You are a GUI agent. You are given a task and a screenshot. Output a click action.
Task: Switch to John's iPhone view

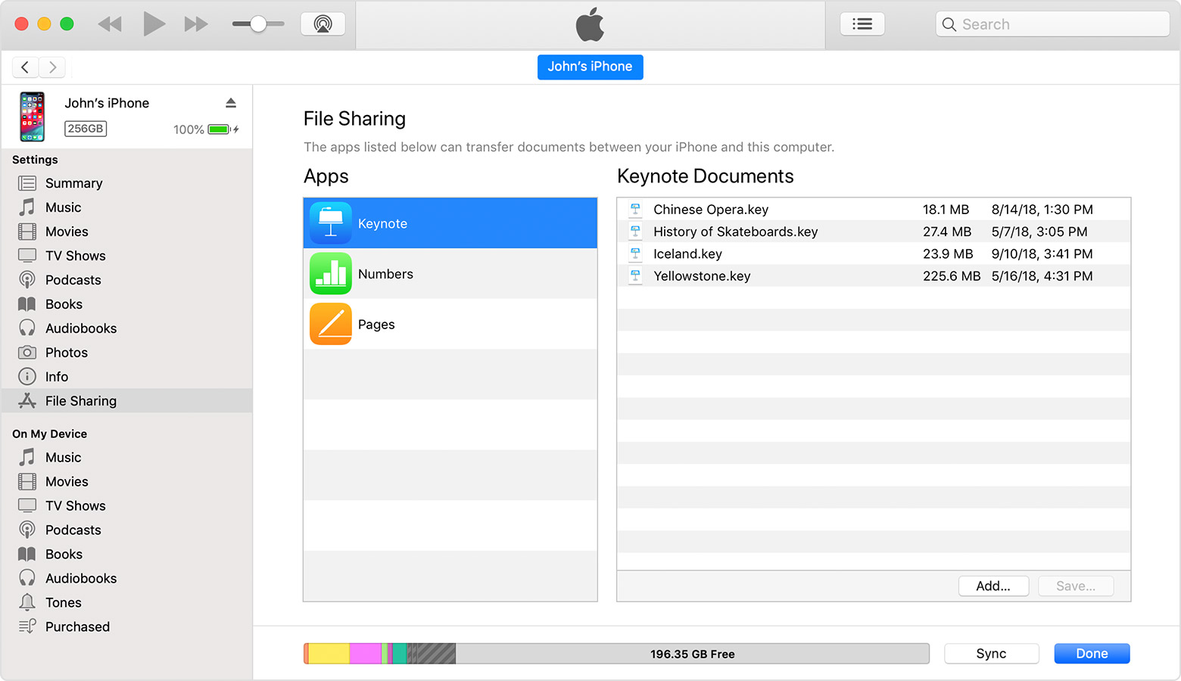click(590, 67)
